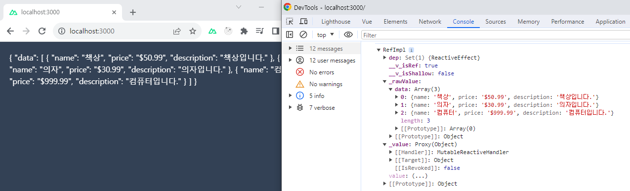630x191 pixels.
Task: Expand array item 2 컴퓨터
Action: coord(397,113)
